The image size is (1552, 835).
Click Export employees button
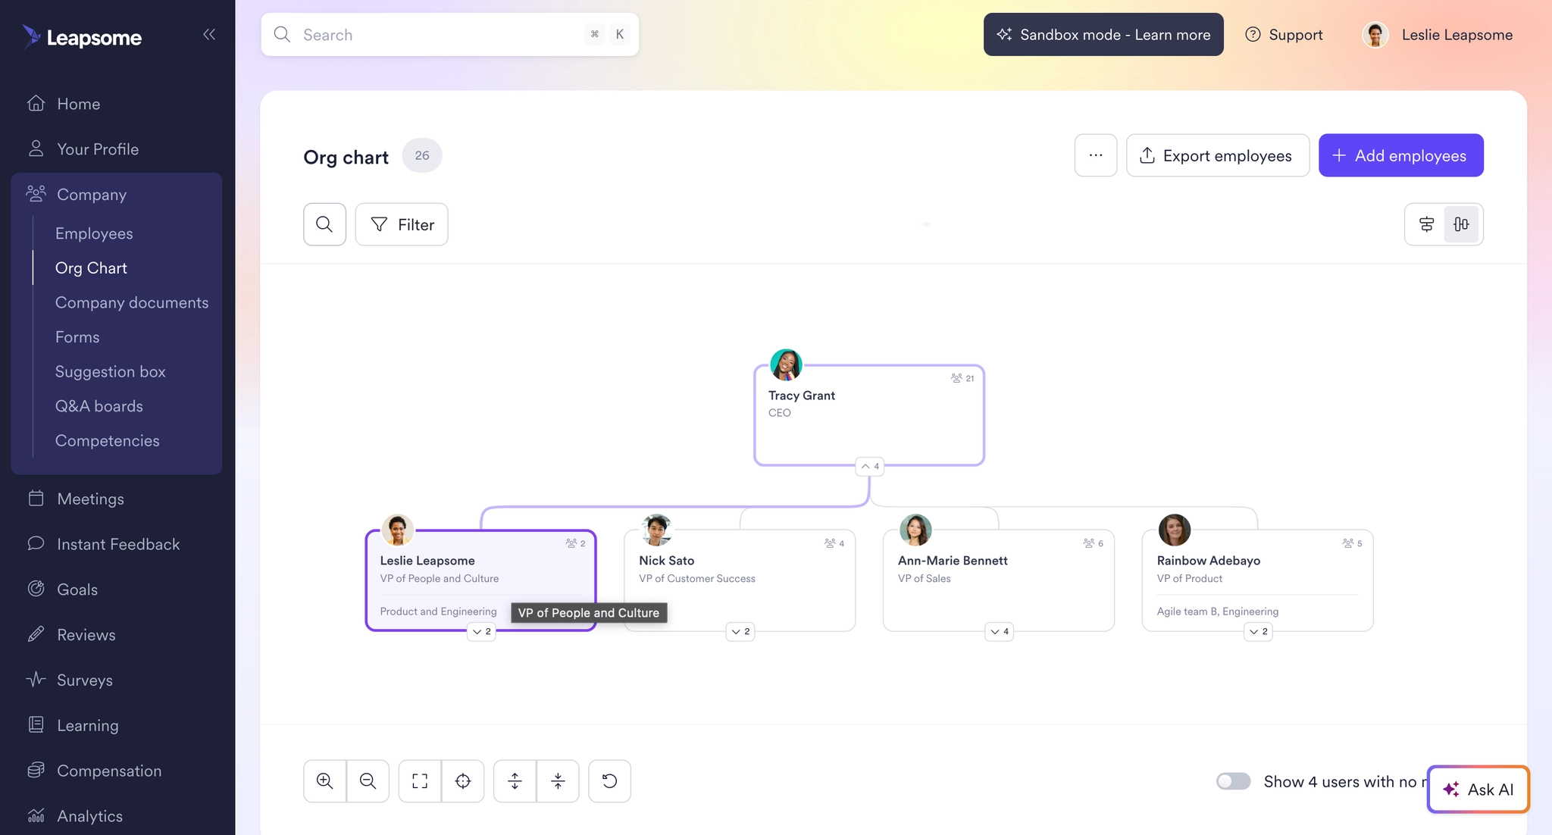pos(1217,155)
